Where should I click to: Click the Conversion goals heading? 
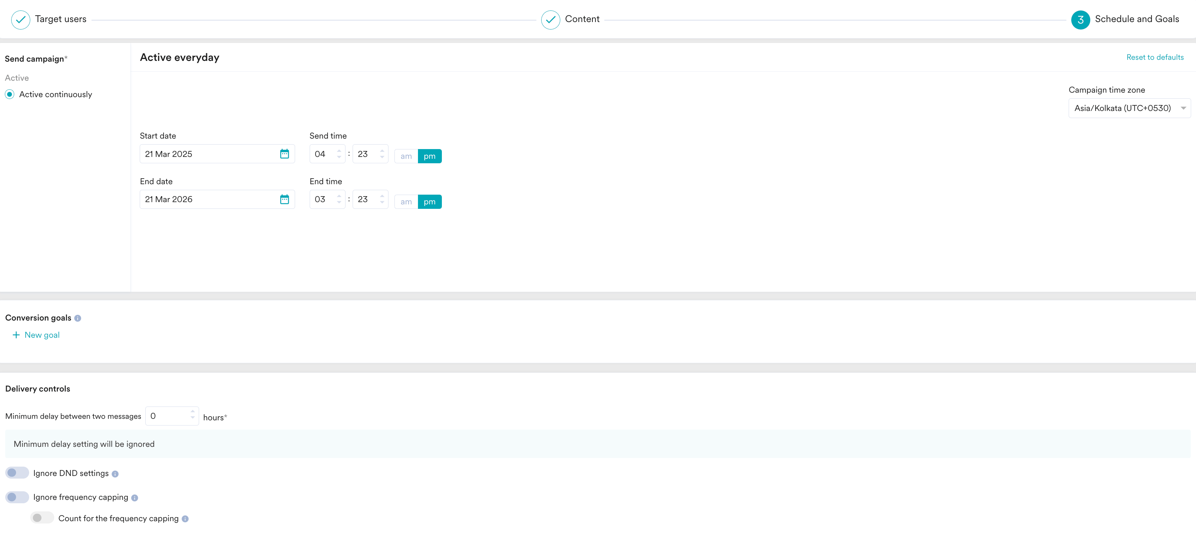(x=38, y=318)
